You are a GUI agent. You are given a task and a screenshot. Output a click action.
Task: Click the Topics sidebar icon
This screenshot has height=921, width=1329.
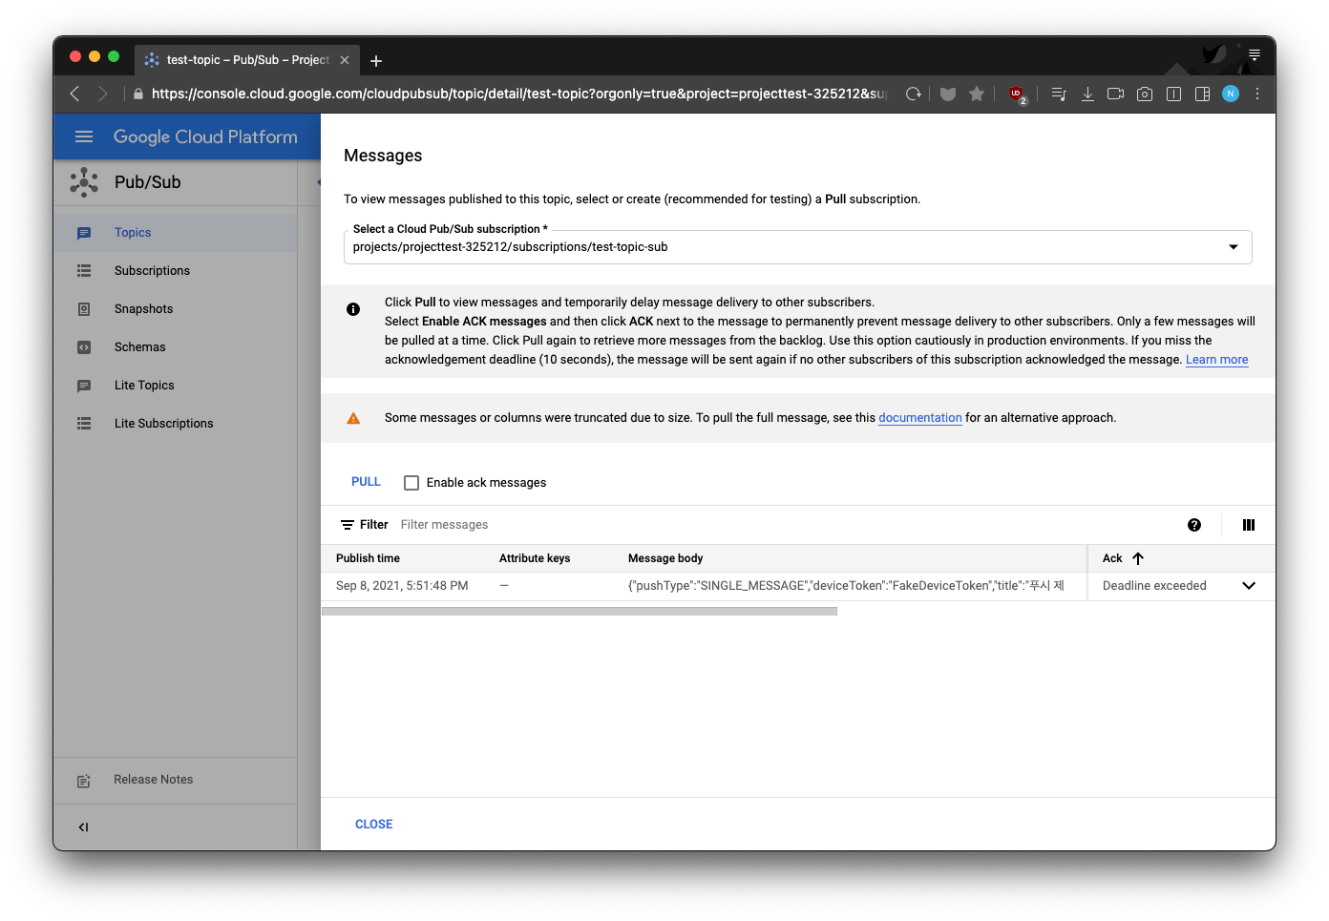click(84, 233)
